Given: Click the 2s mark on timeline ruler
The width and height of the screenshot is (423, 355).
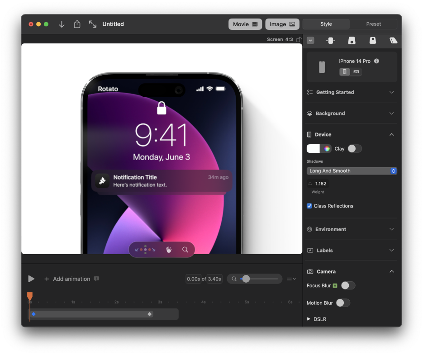Looking at the screenshot, I should [117, 302].
